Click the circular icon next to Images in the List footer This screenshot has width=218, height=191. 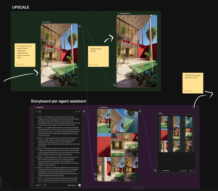pyautogui.click(x=185, y=171)
